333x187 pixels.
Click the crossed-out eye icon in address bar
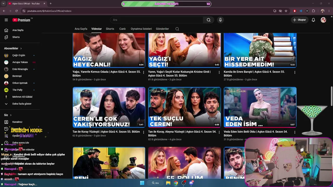click(280, 11)
